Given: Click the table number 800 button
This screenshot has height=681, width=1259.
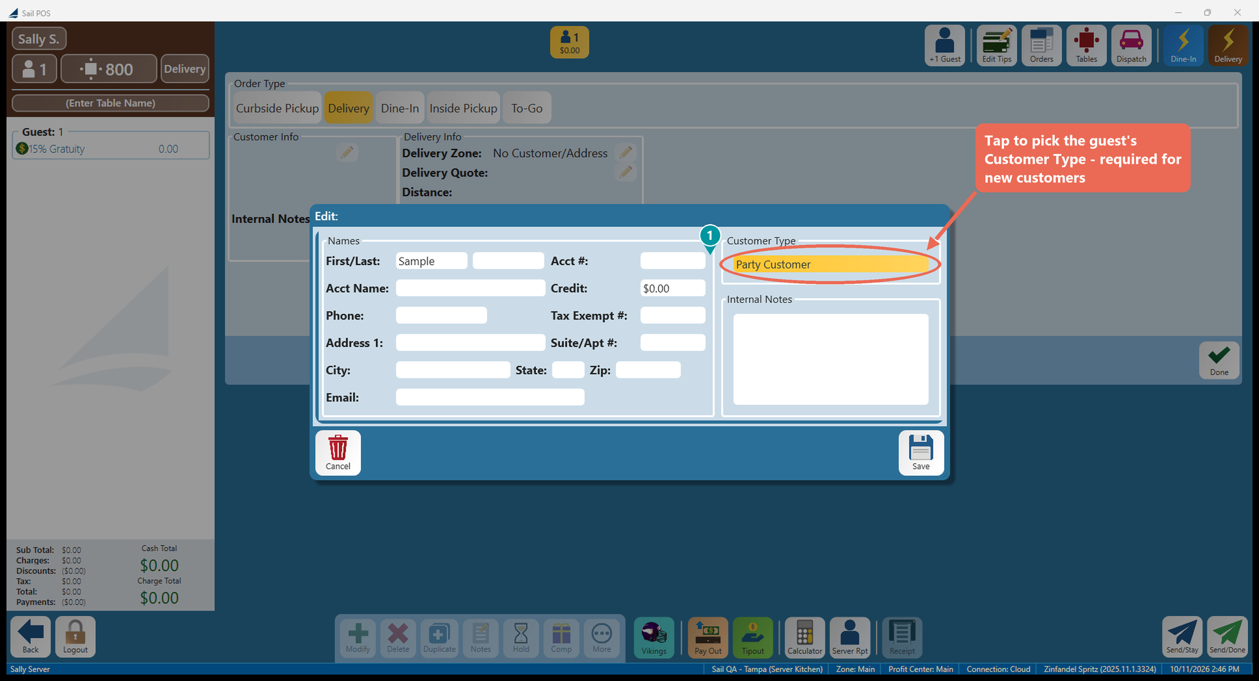Looking at the screenshot, I should pos(109,69).
